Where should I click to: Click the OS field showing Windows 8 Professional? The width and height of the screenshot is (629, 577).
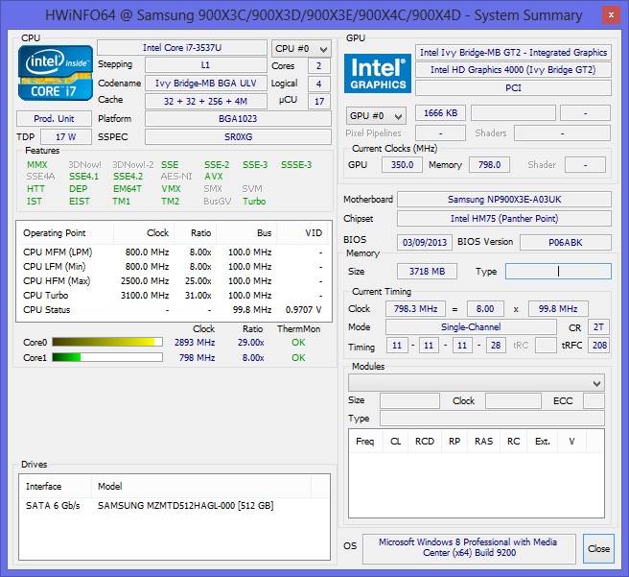pyautogui.click(x=469, y=547)
